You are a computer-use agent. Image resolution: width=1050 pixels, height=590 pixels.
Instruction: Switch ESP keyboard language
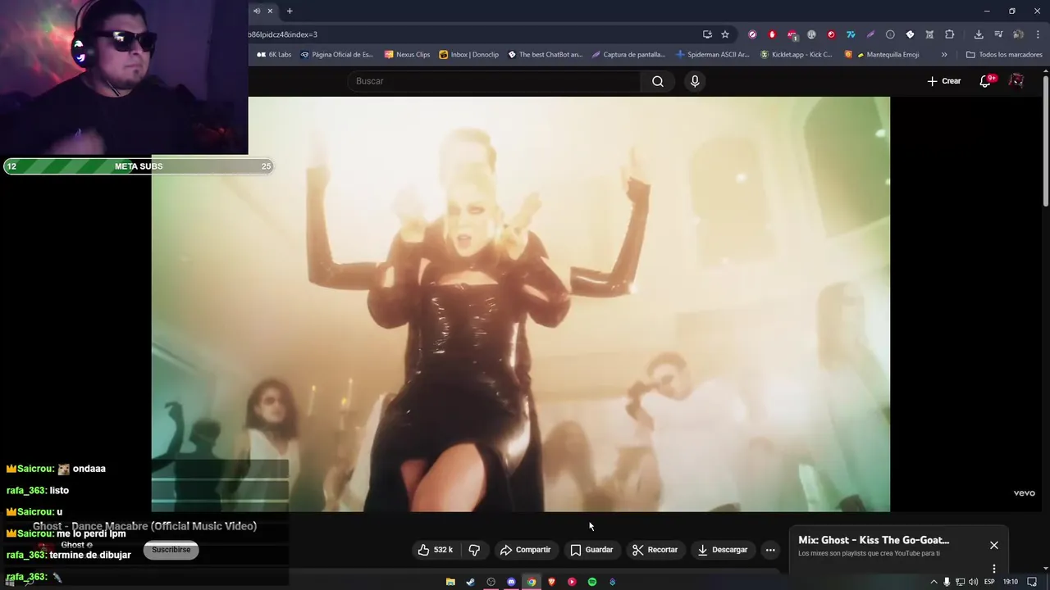pos(989,582)
